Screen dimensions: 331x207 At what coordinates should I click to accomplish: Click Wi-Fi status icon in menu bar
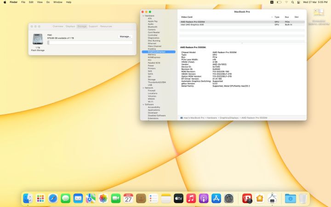click(x=286, y=2)
